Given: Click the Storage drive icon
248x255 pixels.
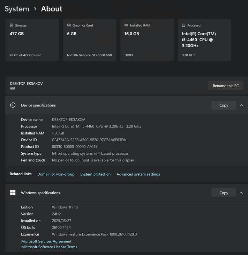Looking at the screenshot, I should pos(11,25).
